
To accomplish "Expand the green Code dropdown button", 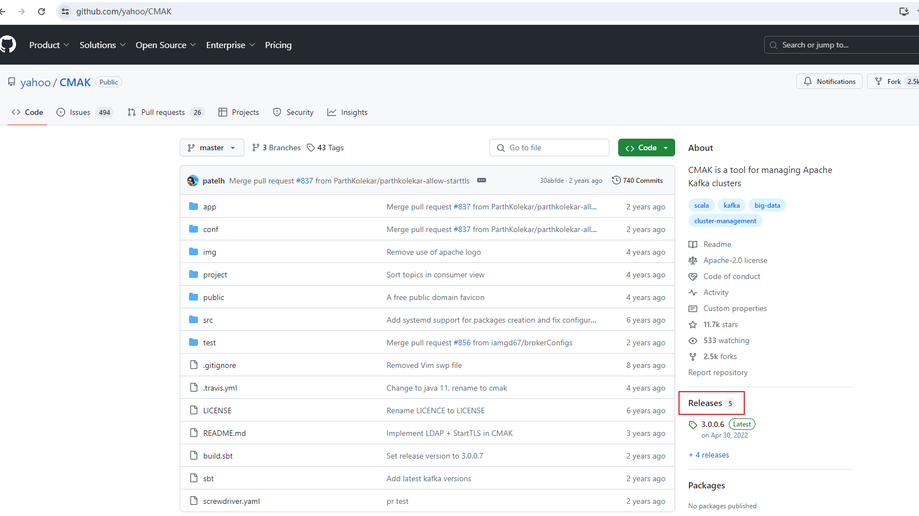I will point(646,148).
